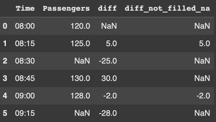Click Passengers value 120.0
The height and width of the screenshot is (122, 216).
tap(80, 26)
